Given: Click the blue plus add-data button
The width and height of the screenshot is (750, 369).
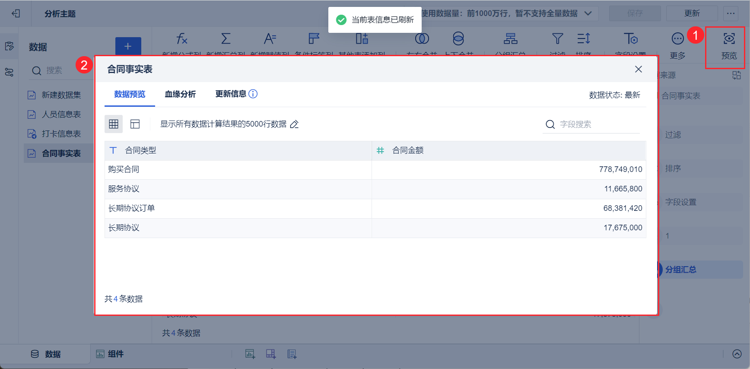Looking at the screenshot, I should pos(128,46).
